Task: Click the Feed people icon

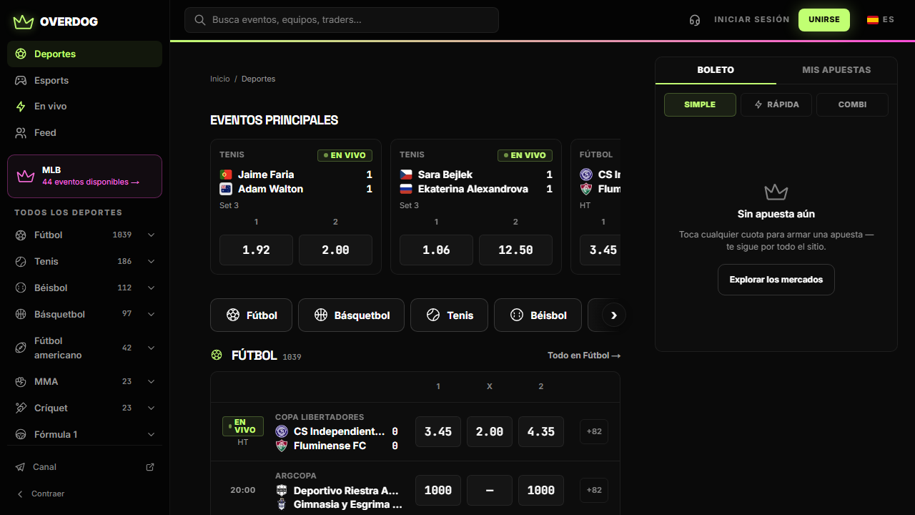Action: (21, 133)
